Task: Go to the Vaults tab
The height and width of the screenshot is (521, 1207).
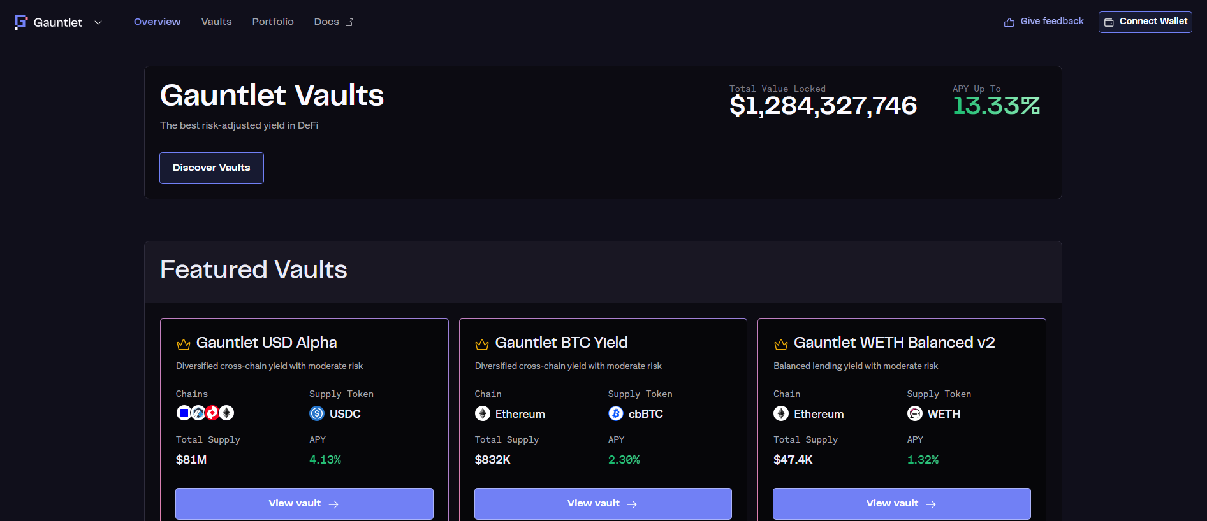Action: 216,22
